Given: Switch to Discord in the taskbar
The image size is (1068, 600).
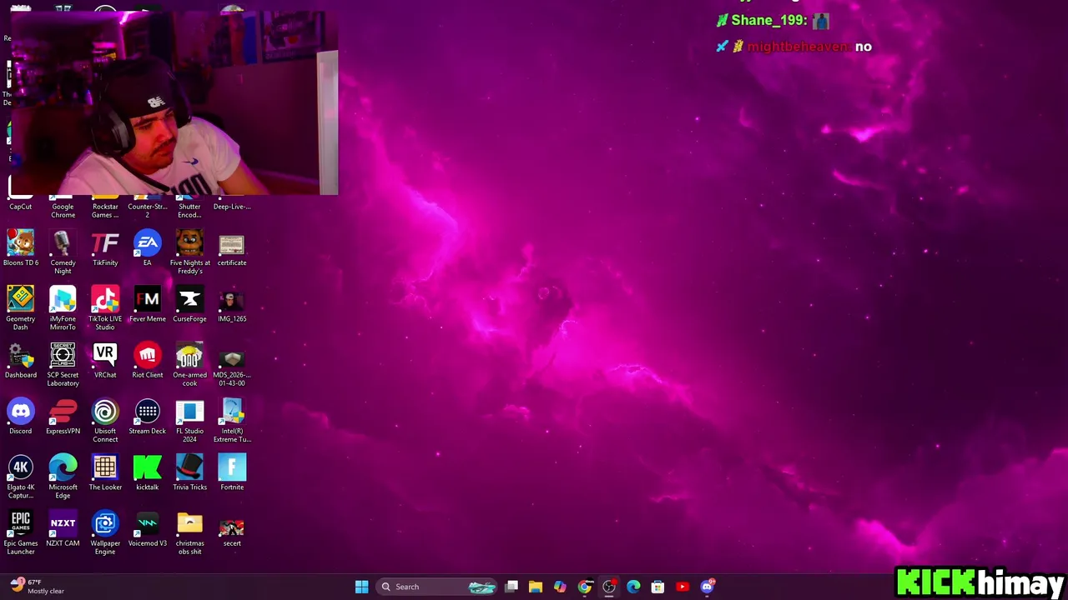Looking at the screenshot, I should click(x=708, y=587).
